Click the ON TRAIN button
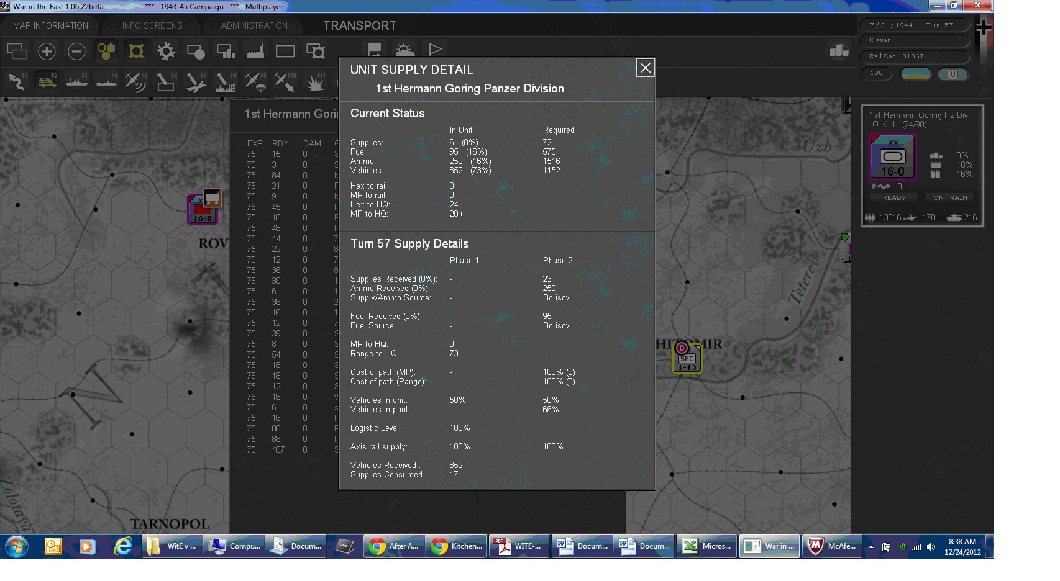The height and width of the screenshot is (581, 1060). pyautogui.click(x=950, y=197)
